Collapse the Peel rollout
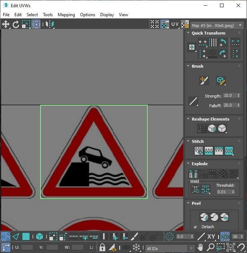The width and height of the screenshot is (247, 253). tap(188, 203)
